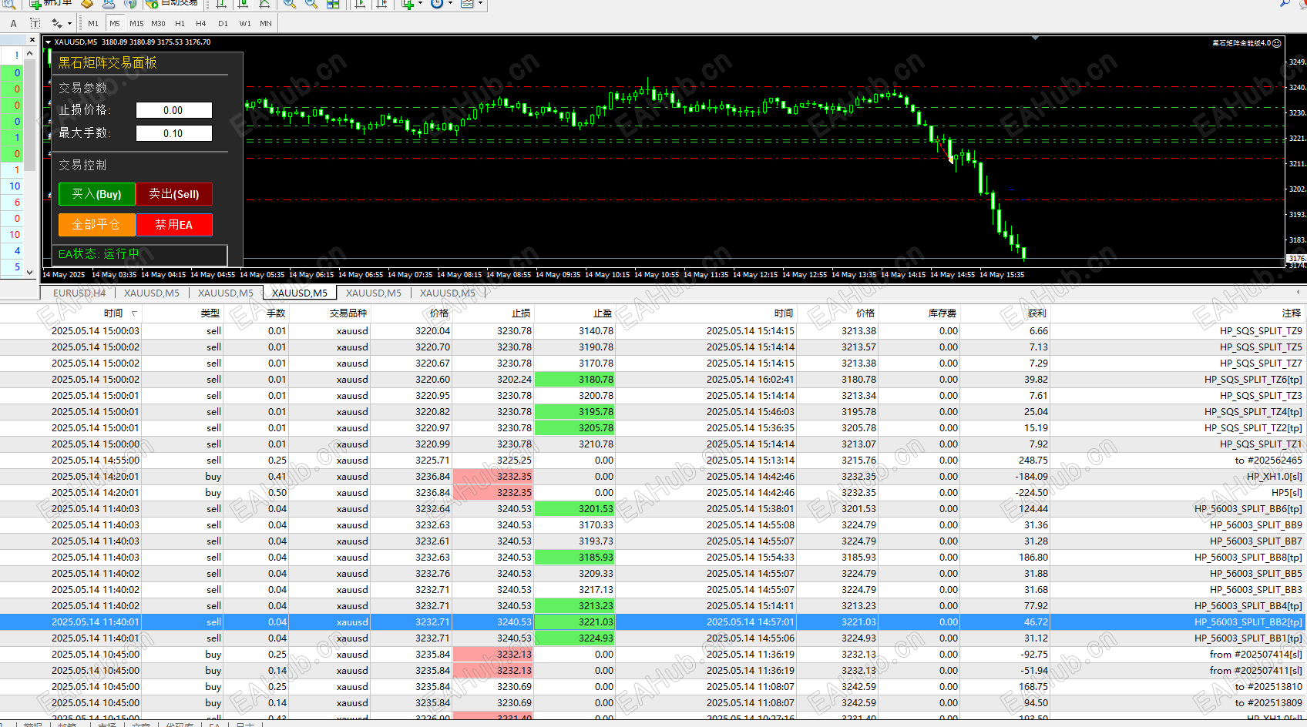Close the left side panel with X
The width and height of the screenshot is (1307, 727).
tap(32, 40)
